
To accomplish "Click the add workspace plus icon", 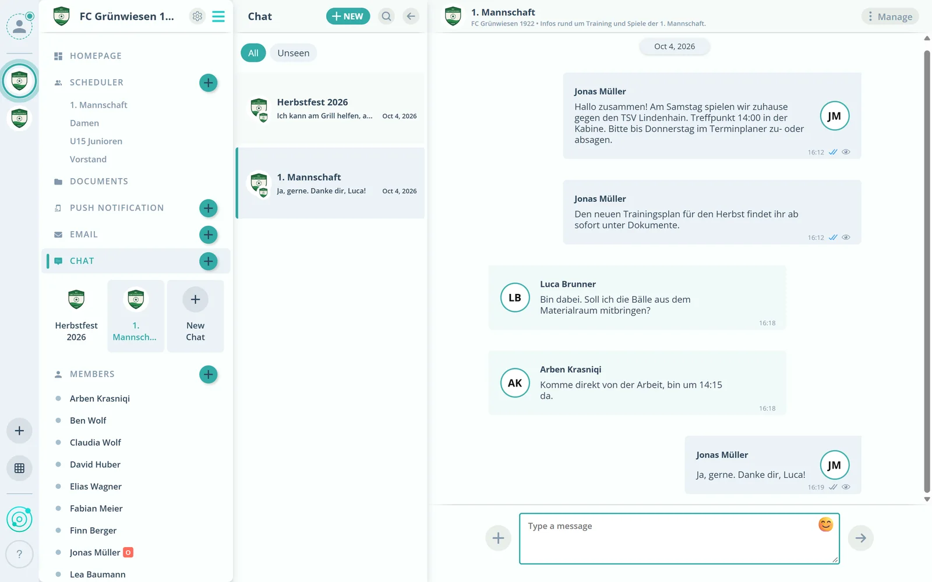I will point(19,431).
